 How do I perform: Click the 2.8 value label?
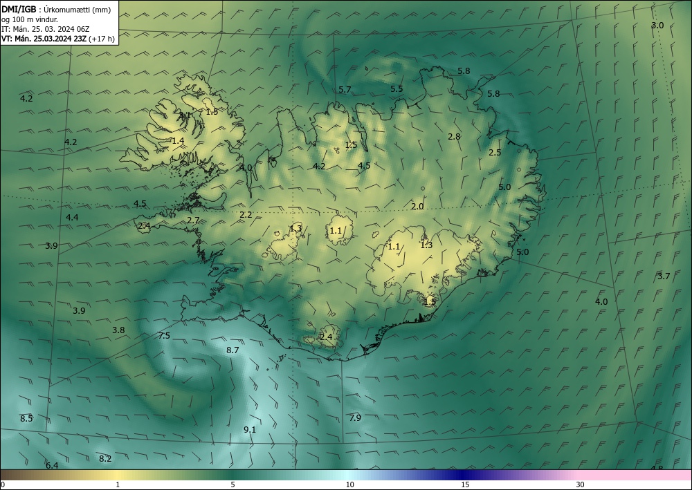click(x=454, y=137)
